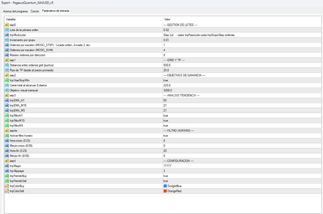
Task: Click the icon for Distancia entre ordenes grid
Action: coord(7,65)
